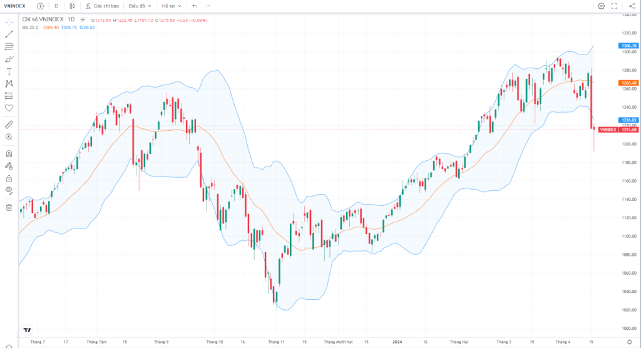Click the Tháng 3 time axis label
The width and height of the screenshot is (641, 348).
pyautogui.click(x=504, y=342)
